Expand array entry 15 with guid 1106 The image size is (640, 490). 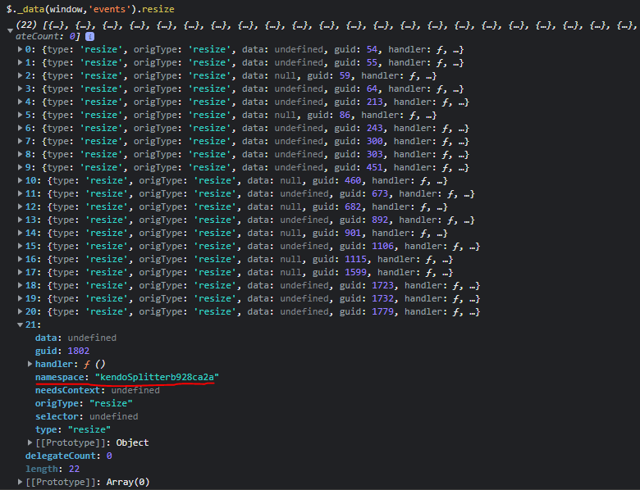click(20, 246)
